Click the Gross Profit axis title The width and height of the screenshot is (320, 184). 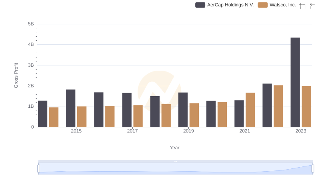pyautogui.click(x=16, y=75)
